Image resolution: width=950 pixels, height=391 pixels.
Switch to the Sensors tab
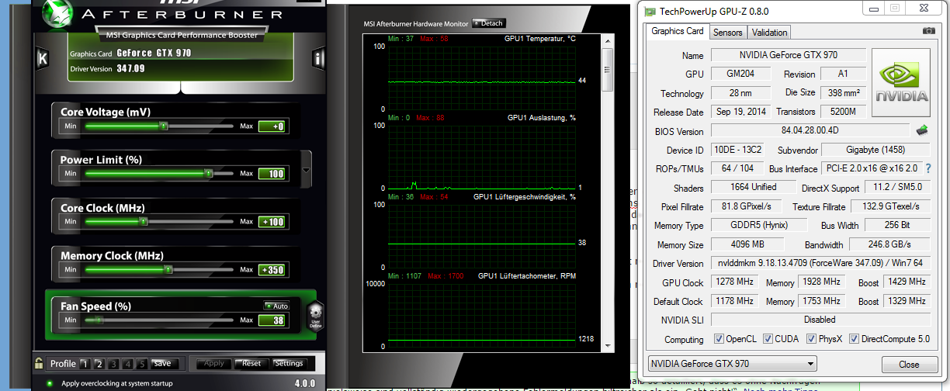[x=727, y=32]
